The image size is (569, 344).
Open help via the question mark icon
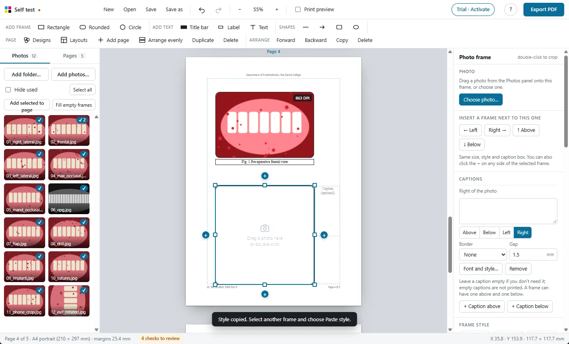511,10
